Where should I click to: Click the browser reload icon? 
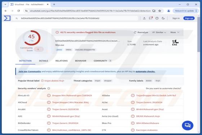tap(19, 11)
